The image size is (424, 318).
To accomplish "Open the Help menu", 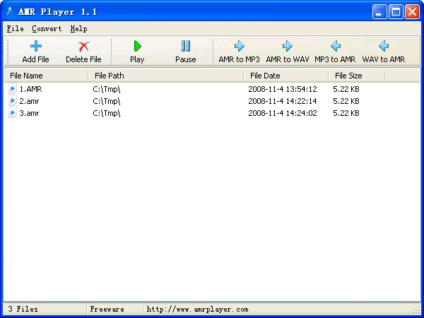I will pos(78,29).
